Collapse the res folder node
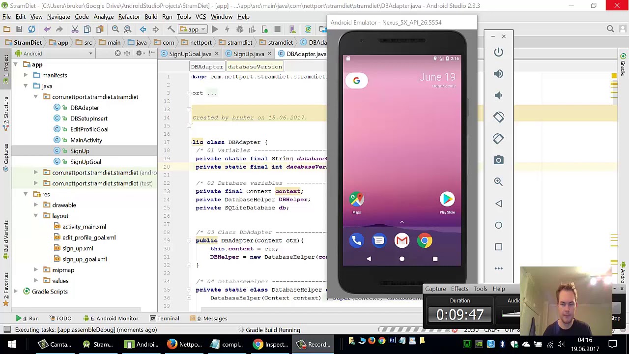 click(26, 194)
